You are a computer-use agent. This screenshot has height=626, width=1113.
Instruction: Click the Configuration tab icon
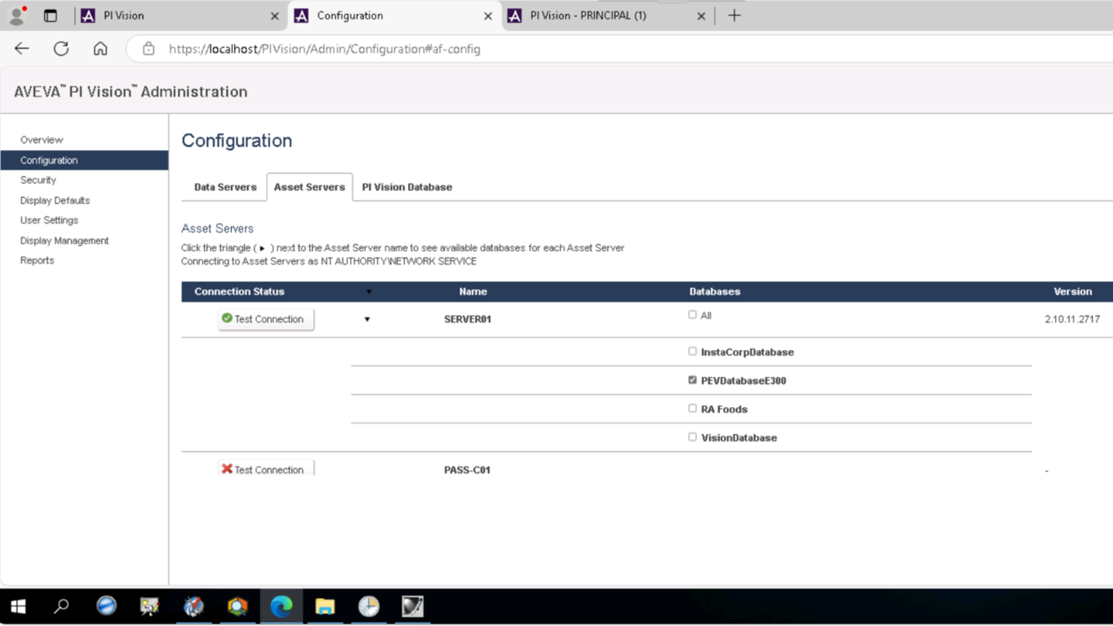click(302, 15)
